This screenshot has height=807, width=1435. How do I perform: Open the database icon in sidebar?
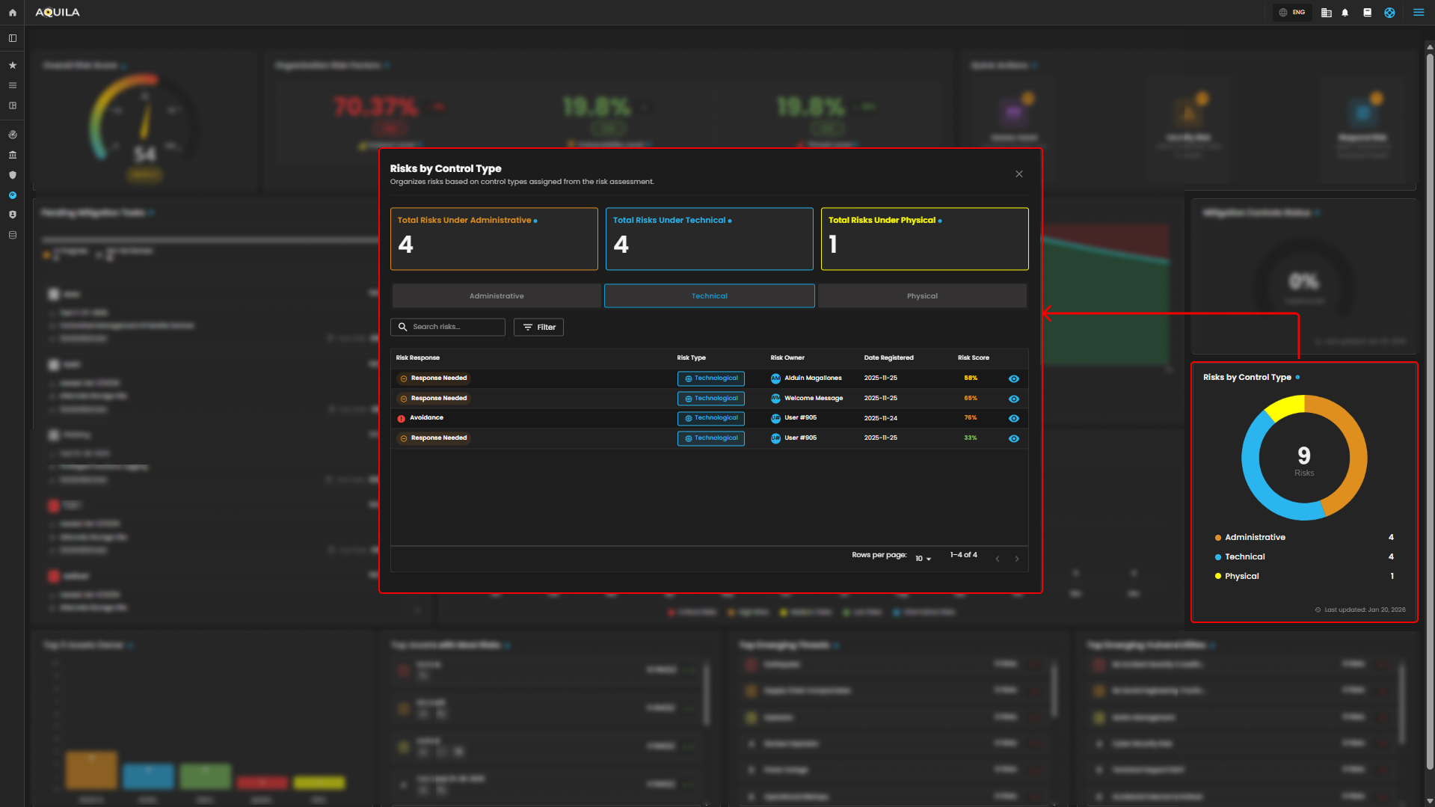pyautogui.click(x=13, y=236)
